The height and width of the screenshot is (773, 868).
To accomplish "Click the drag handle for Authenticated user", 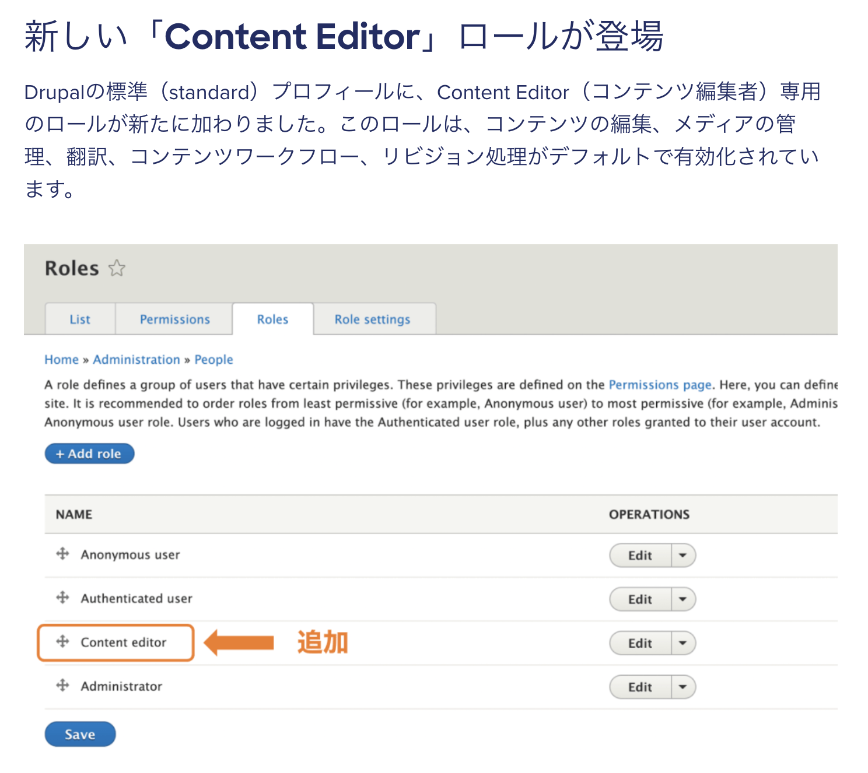I will (x=62, y=598).
